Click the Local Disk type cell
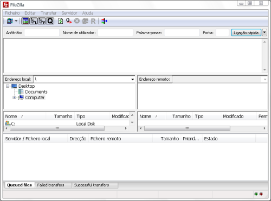This screenshot has width=271, height=201. (x=86, y=124)
